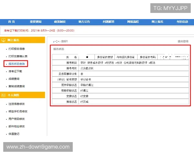
Task: Click 退出登录 to log out
Action: pyautogui.click(x=183, y=41)
